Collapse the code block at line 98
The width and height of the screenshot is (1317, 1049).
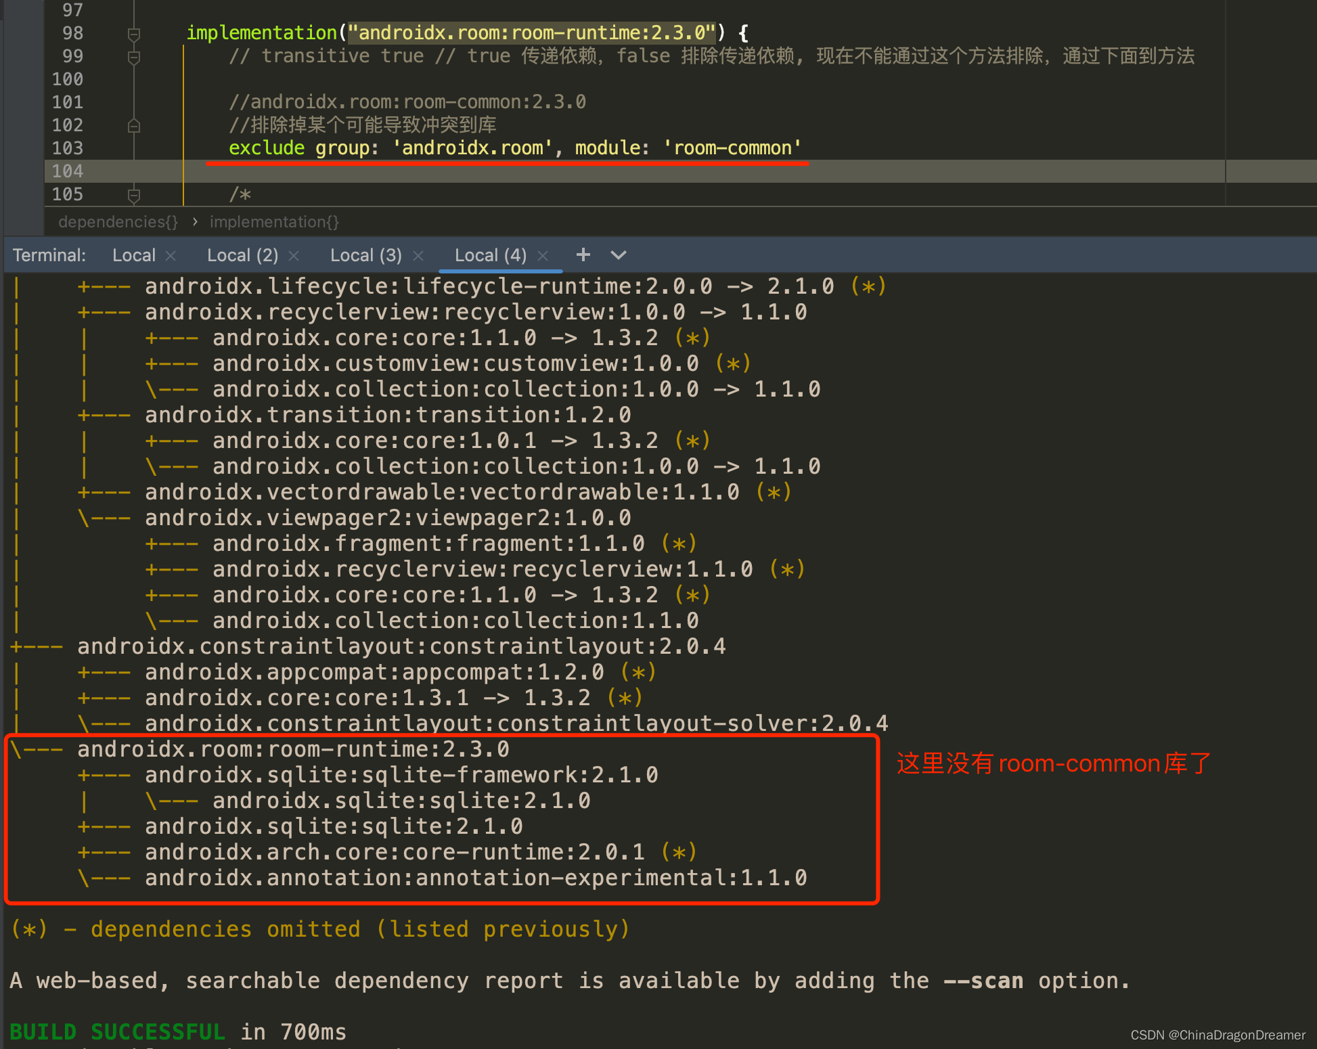click(134, 34)
